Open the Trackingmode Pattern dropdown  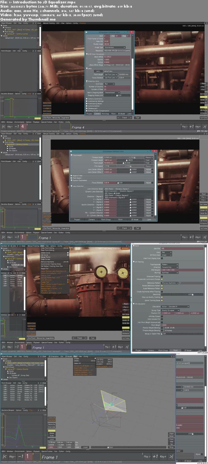tap(170, 264)
